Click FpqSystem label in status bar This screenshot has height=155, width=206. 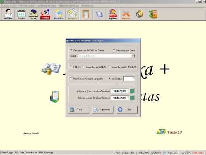click(198, 153)
